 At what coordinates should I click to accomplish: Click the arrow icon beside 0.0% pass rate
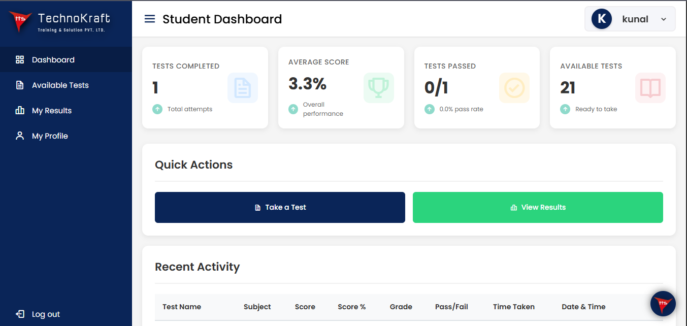429,109
